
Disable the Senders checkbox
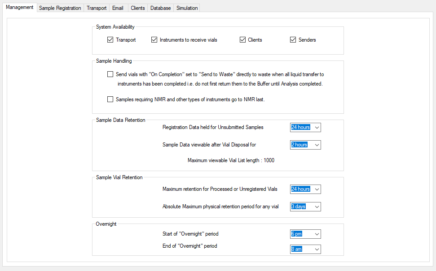point(292,39)
